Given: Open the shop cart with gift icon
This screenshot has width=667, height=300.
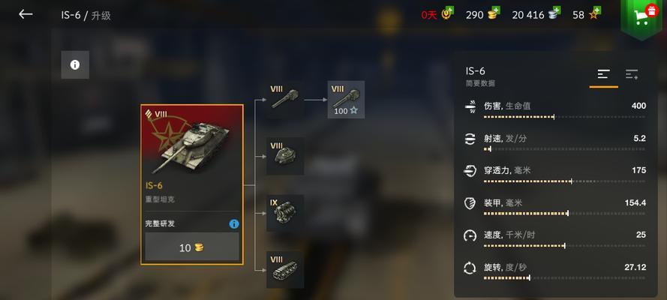Looking at the screenshot, I should coord(644,16).
